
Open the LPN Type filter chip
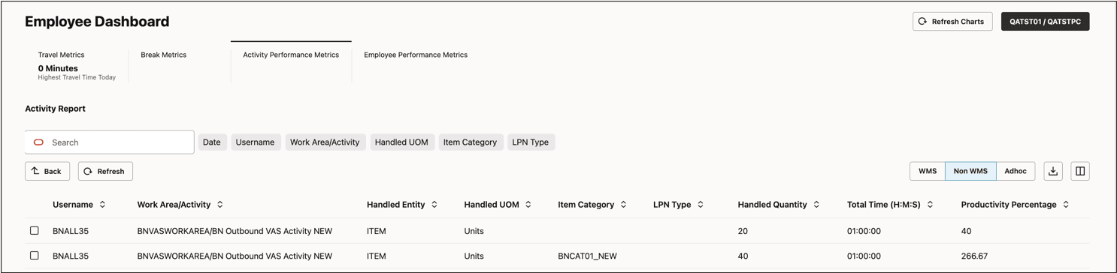[x=531, y=142]
